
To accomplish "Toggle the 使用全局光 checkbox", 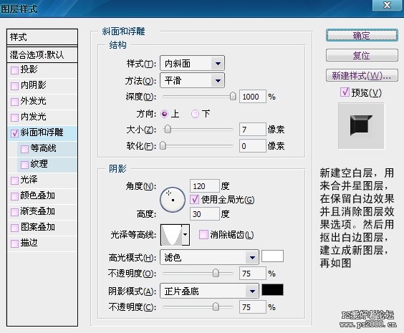I will (x=194, y=199).
